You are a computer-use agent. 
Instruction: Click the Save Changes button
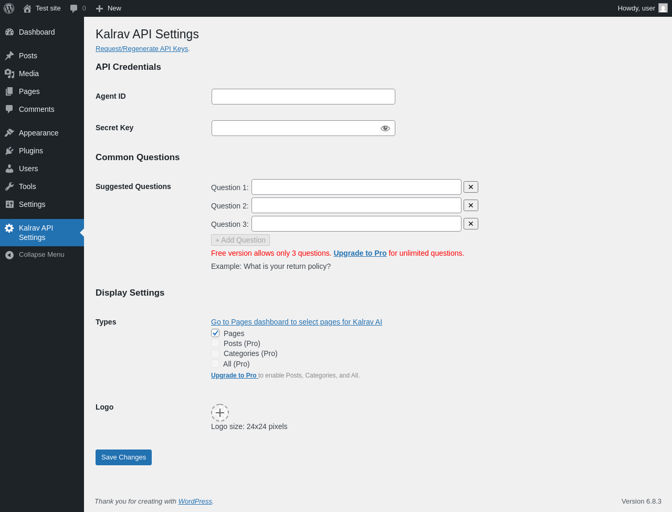(x=123, y=457)
